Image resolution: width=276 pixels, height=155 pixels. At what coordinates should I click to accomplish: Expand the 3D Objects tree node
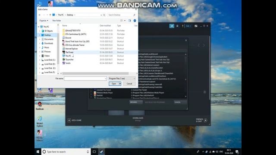click(40, 31)
